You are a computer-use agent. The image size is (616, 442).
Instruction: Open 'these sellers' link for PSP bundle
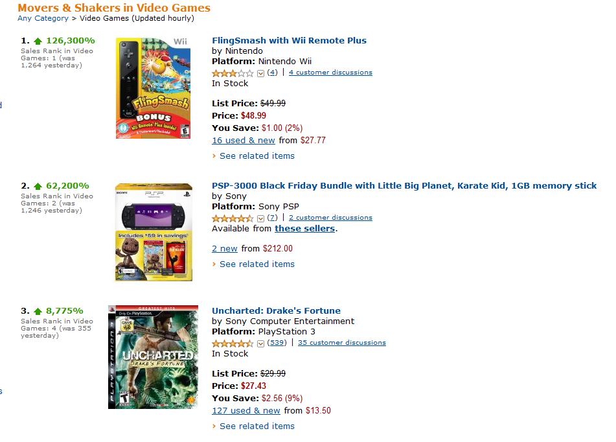(304, 228)
